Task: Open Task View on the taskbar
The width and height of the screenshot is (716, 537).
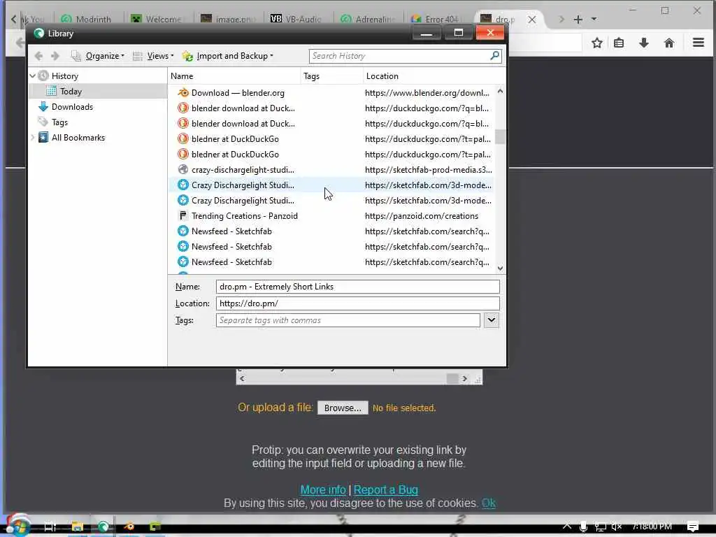Action: click(x=50, y=527)
